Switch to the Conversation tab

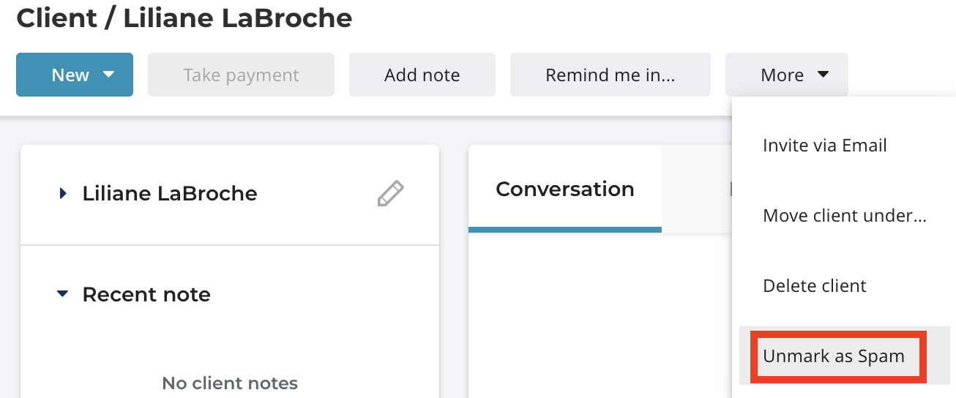point(565,189)
